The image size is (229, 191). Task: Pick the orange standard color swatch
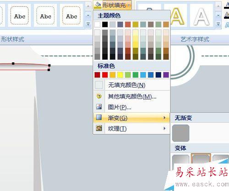coord(113,75)
